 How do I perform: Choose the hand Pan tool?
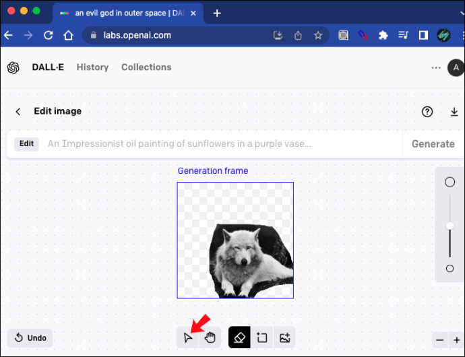tap(210, 337)
